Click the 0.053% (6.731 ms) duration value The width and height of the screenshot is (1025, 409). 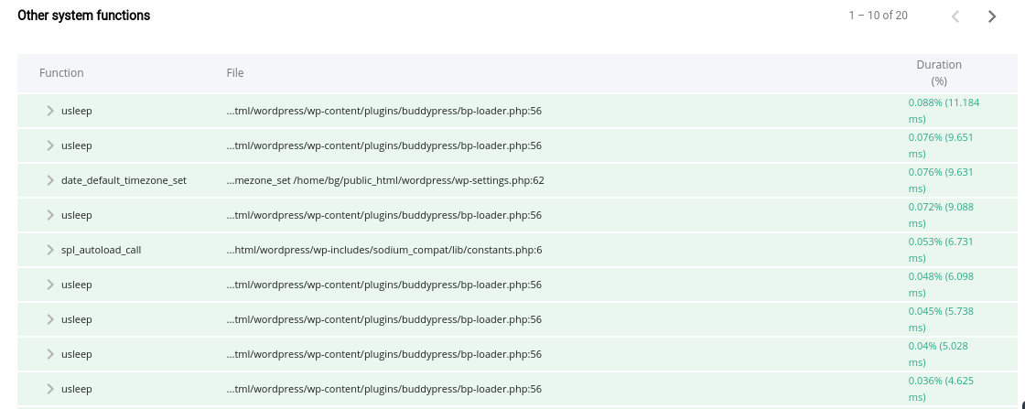[942, 250]
